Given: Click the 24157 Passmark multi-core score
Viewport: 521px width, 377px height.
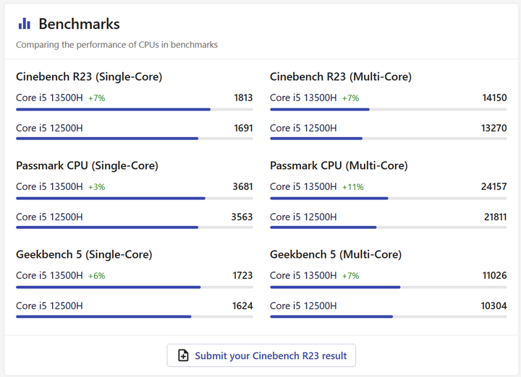Looking at the screenshot, I should (x=494, y=186).
